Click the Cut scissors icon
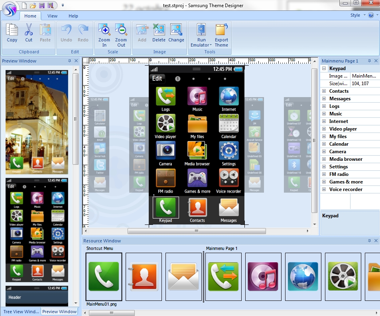The image size is (380, 316). 29,29
